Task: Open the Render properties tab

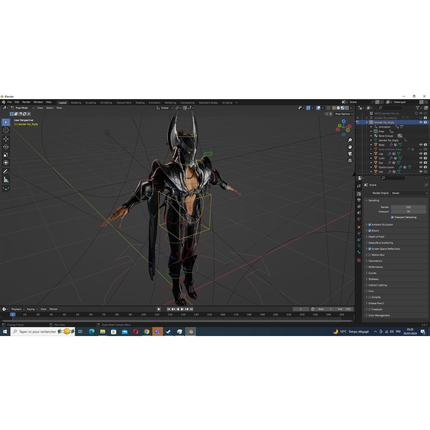Action: click(x=359, y=194)
